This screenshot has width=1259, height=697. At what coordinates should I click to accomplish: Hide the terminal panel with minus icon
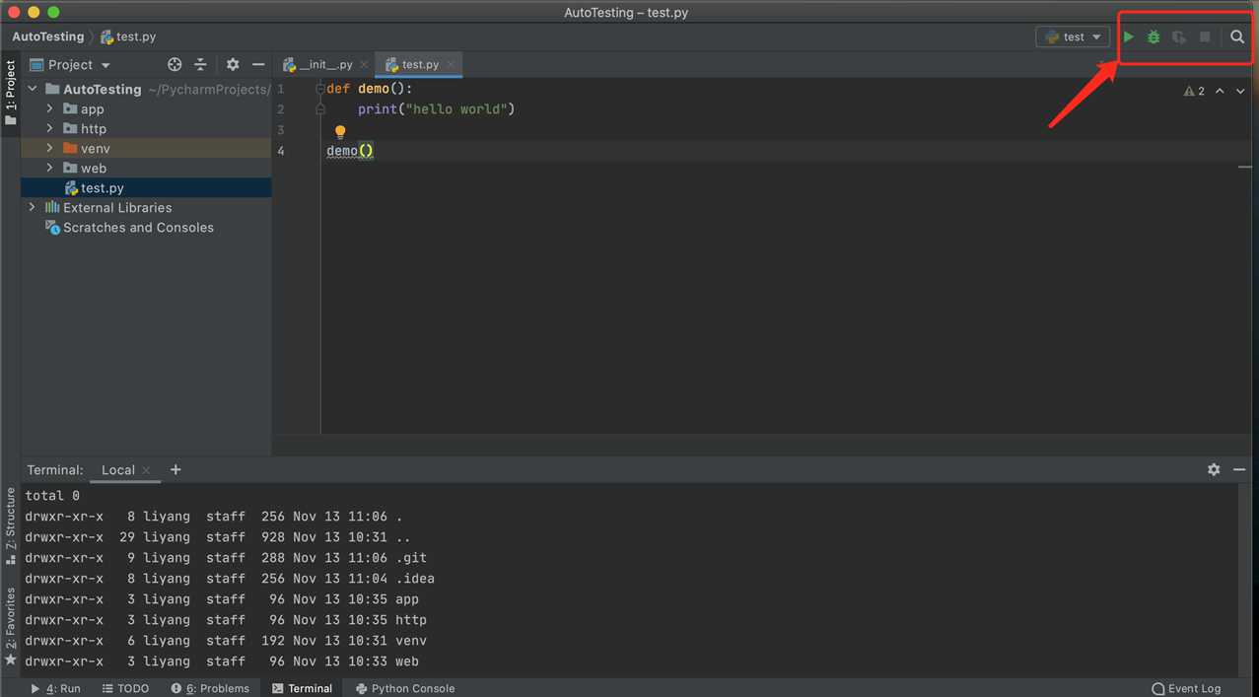1239,470
